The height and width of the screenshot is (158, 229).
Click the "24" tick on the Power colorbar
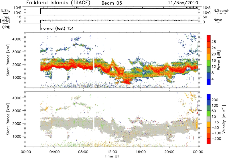(x=214, y=48)
